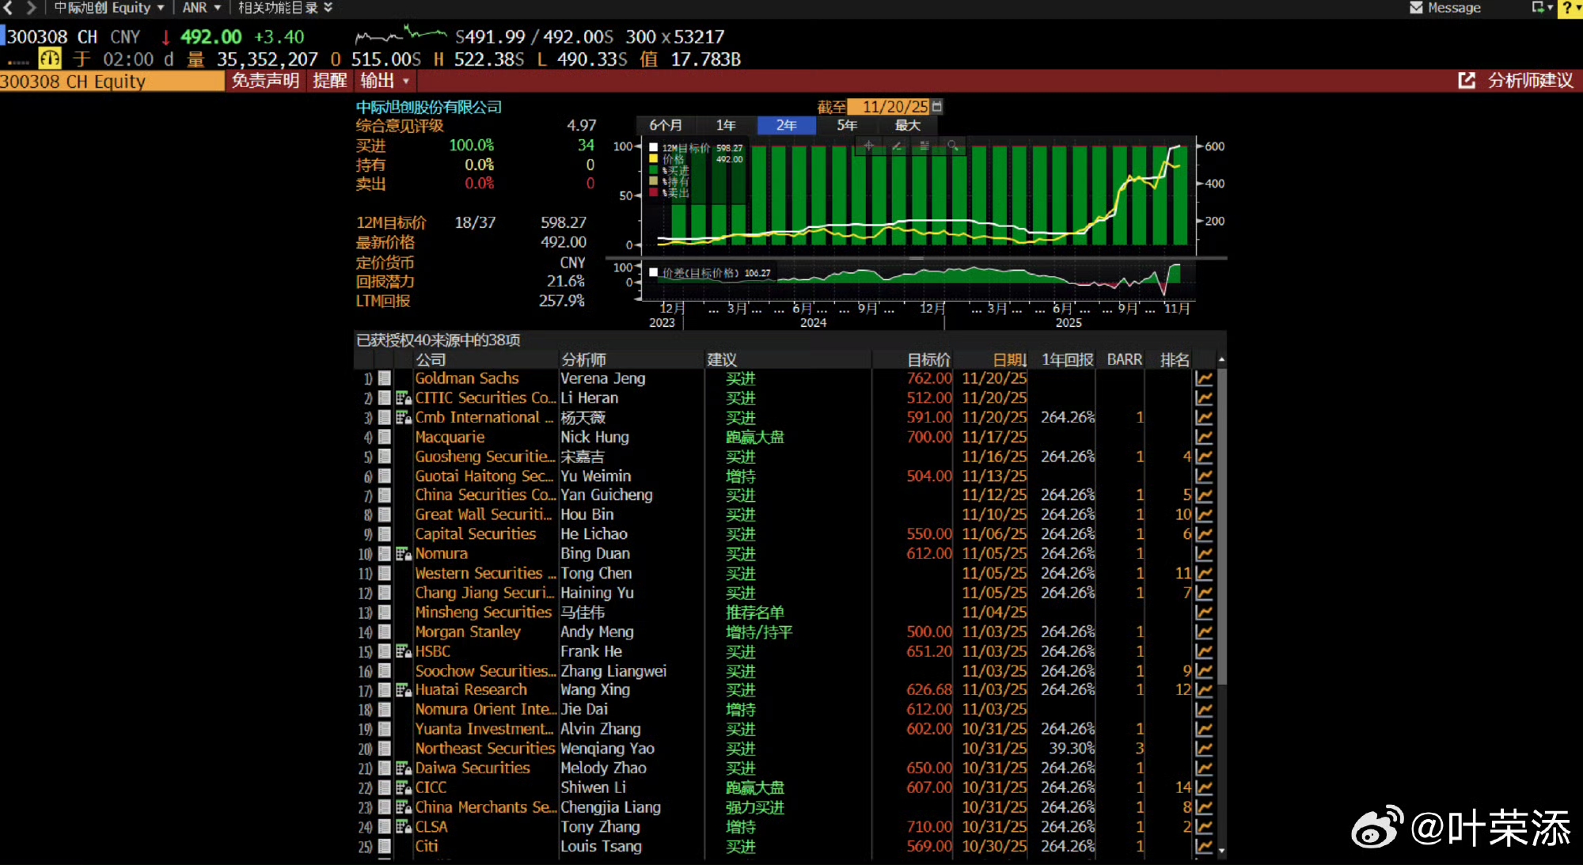This screenshot has width=1583, height=865.
Task: Expand the 相关功能目录 related functions menu
Action: click(x=285, y=8)
